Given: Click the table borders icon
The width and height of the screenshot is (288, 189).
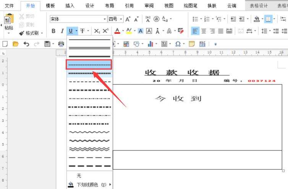Looking at the screenshot, I should click(x=268, y=19).
